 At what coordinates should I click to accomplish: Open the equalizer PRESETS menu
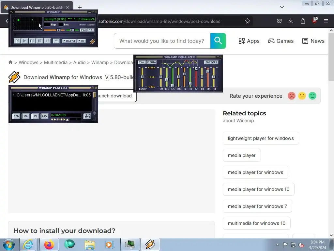click(211, 62)
